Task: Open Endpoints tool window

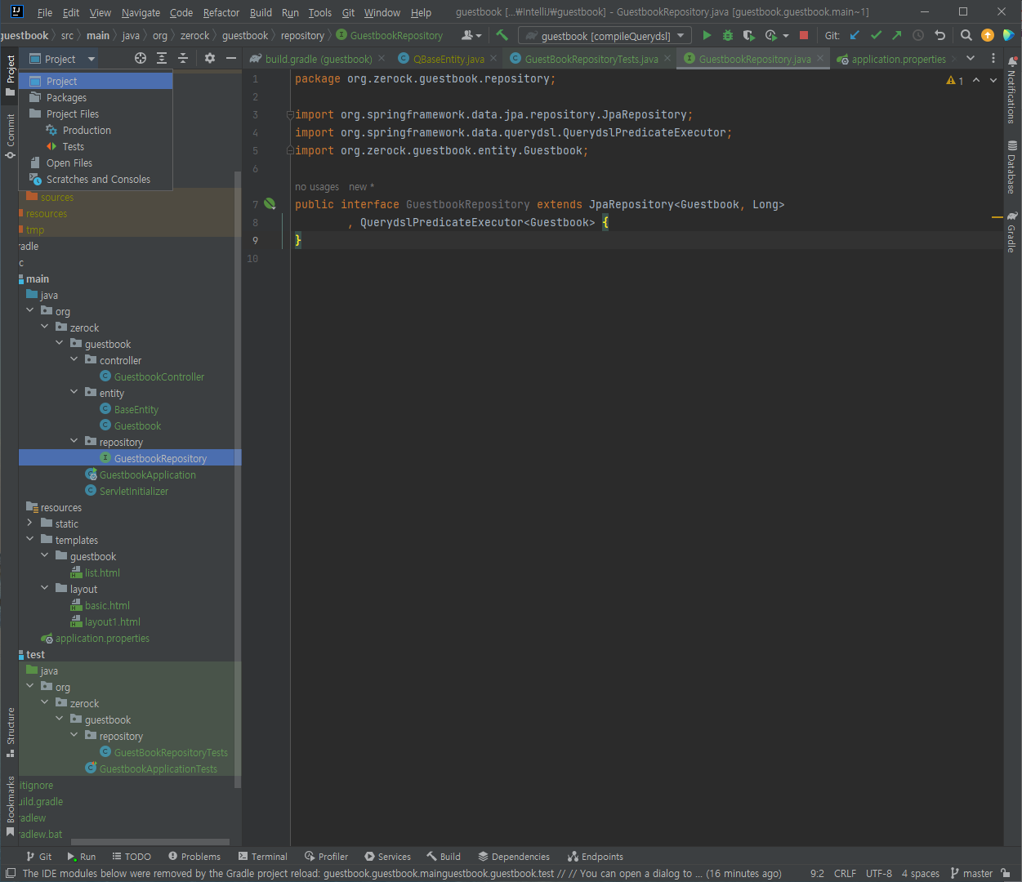Action: (596, 857)
